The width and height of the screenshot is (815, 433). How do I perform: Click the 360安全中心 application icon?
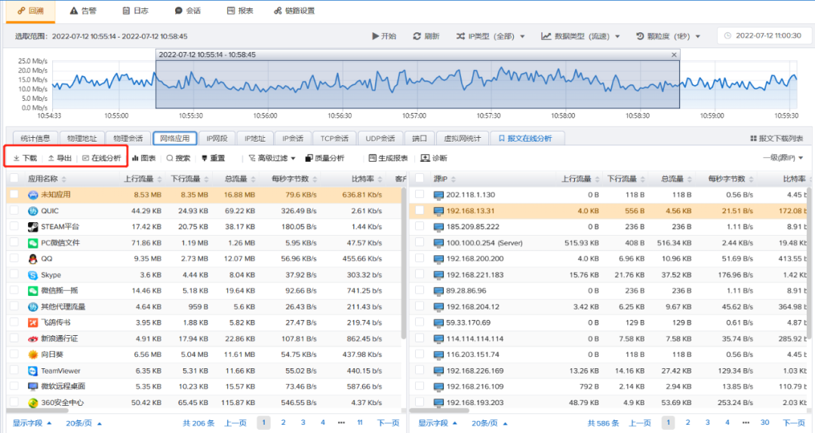pyautogui.click(x=32, y=402)
